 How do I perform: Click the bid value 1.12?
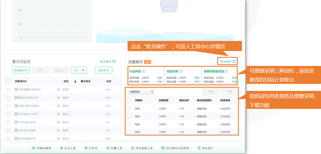[108, 130]
